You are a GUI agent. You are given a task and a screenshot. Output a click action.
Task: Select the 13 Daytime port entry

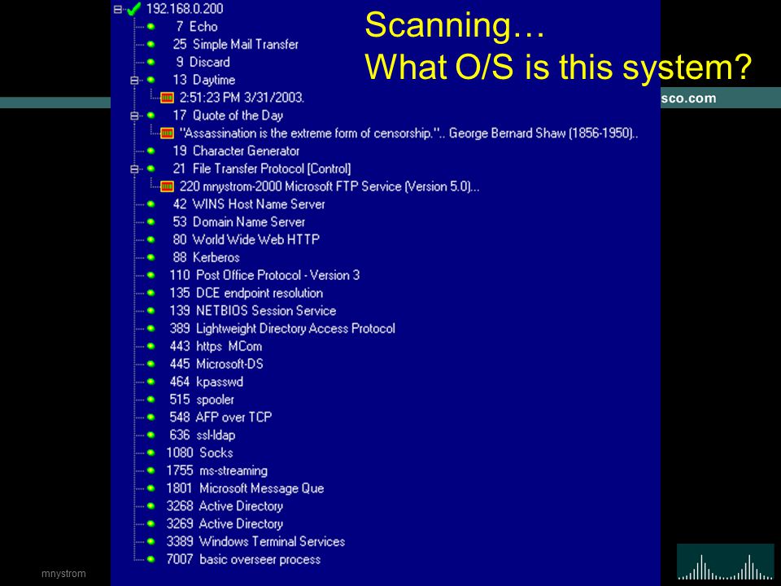tap(203, 81)
